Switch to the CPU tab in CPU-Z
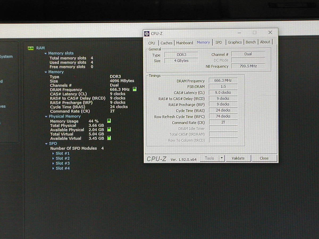The image size is (319, 239). (x=152, y=43)
